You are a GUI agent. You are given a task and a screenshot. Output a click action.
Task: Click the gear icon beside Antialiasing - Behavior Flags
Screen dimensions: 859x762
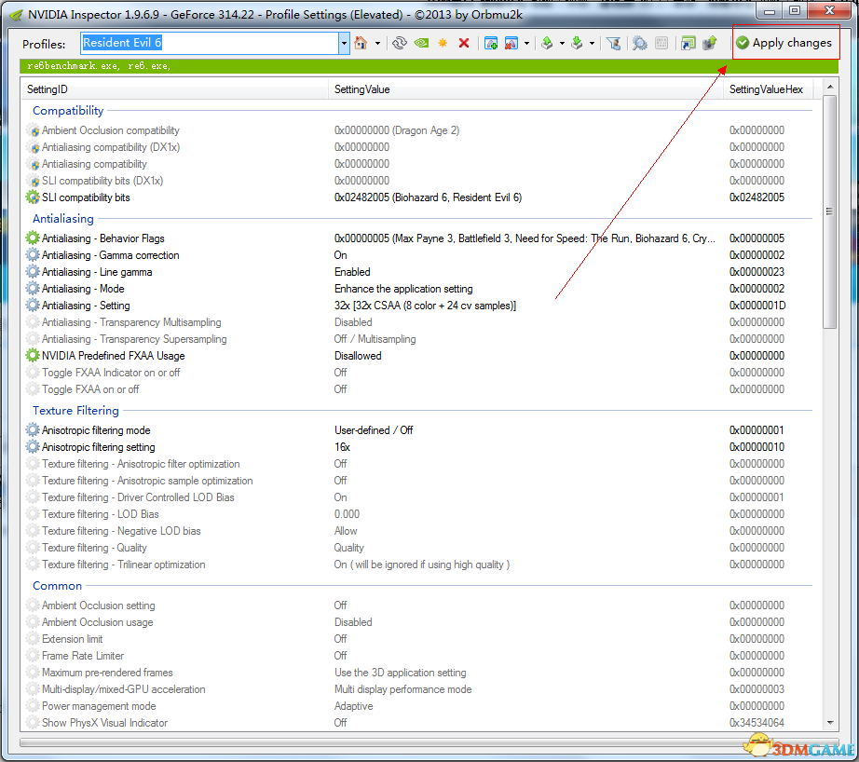point(33,238)
